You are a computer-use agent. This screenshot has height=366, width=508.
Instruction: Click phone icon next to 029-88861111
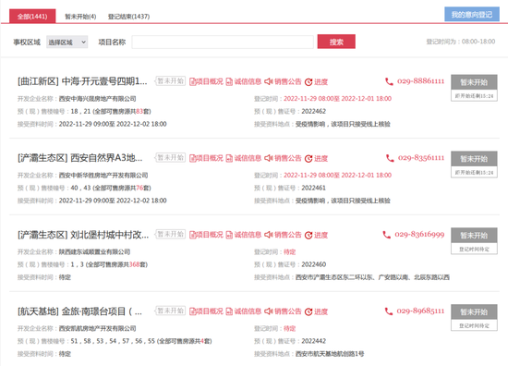click(x=389, y=81)
